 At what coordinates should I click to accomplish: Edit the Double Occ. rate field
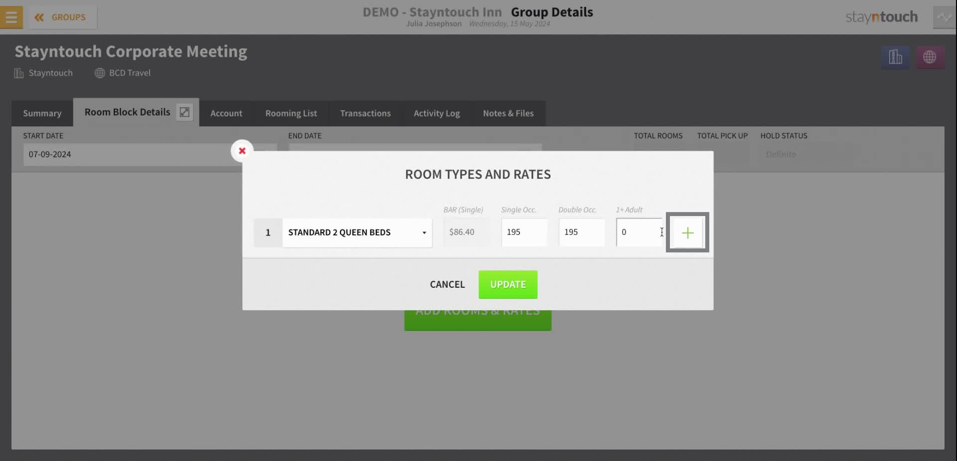[582, 232]
